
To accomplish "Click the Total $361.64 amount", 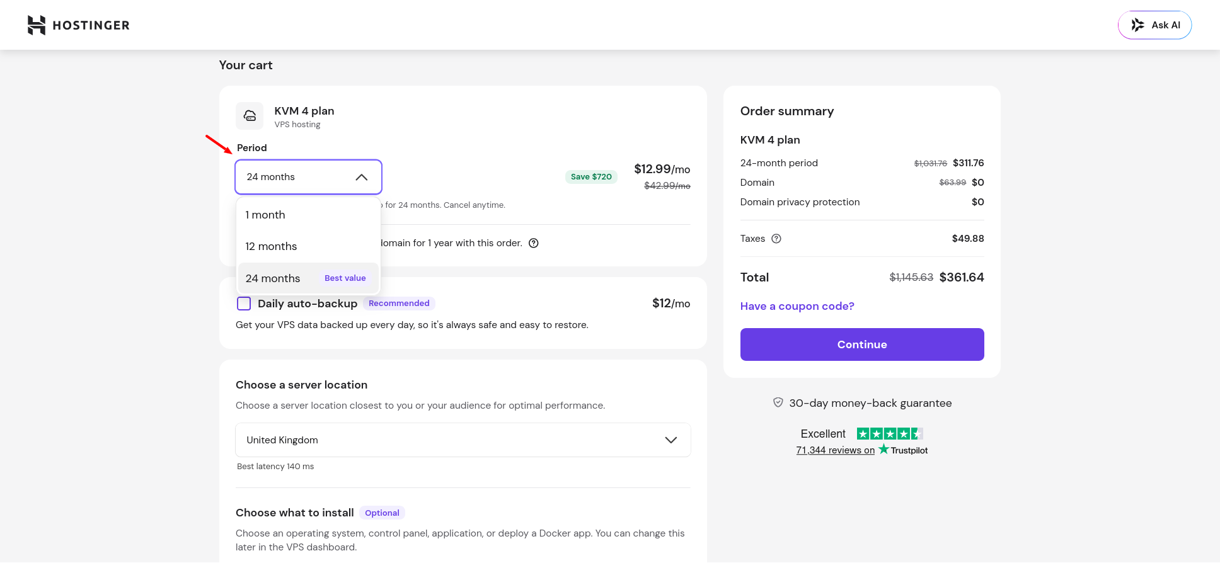I will point(962,277).
